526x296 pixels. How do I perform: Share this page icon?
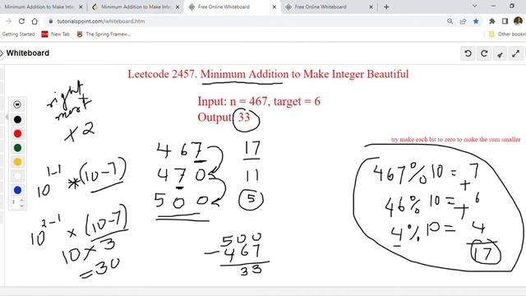463,21
